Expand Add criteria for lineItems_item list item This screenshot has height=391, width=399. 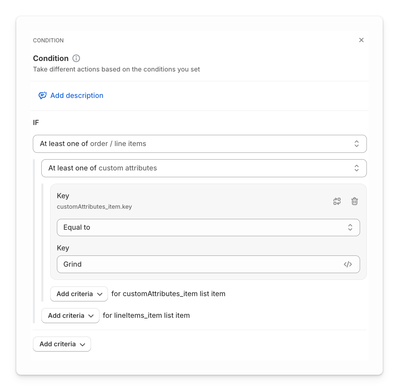(x=70, y=315)
